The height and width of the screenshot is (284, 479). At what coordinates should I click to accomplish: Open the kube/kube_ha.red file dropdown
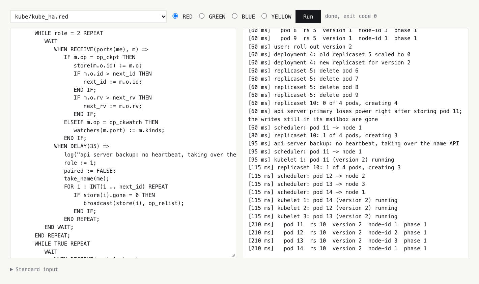[x=88, y=17]
